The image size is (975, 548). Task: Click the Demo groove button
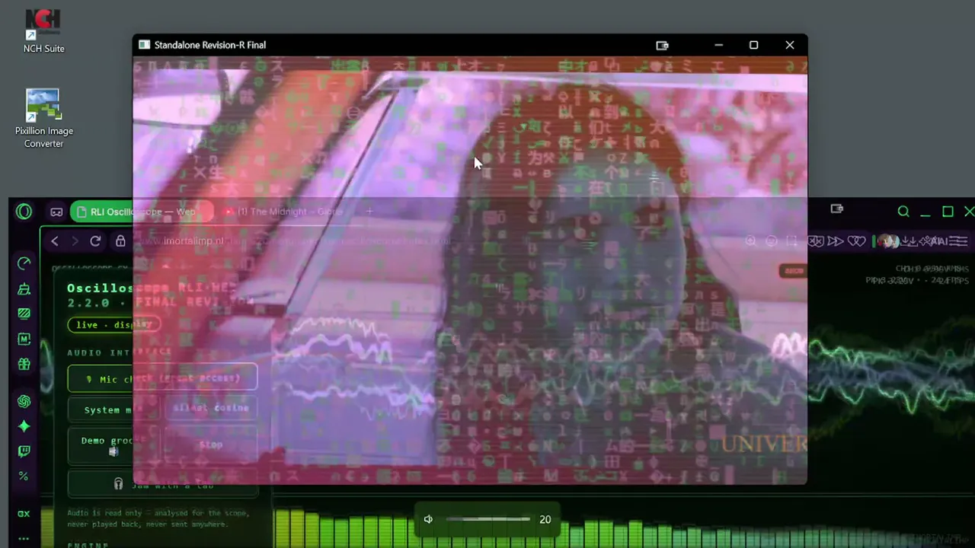click(x=113, y=445)
